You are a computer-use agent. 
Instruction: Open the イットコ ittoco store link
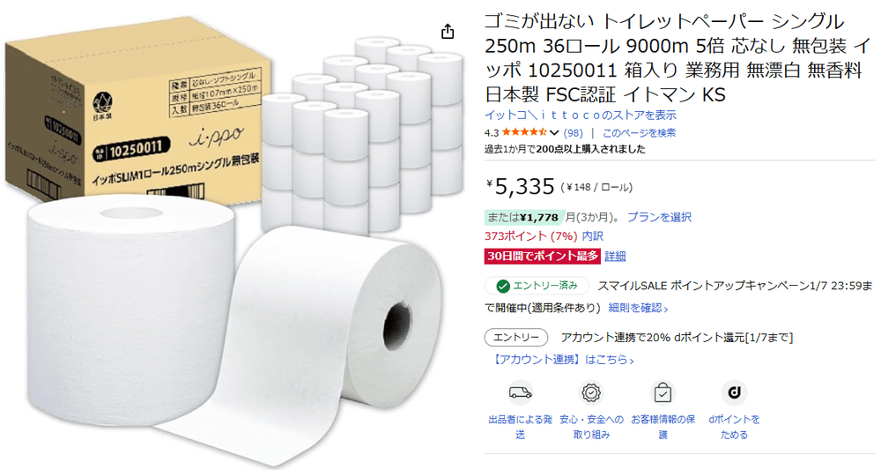click(x=581, y=116)
